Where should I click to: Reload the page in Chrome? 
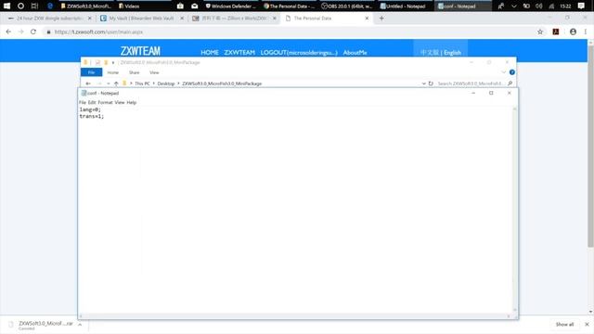tap(33, 32)
